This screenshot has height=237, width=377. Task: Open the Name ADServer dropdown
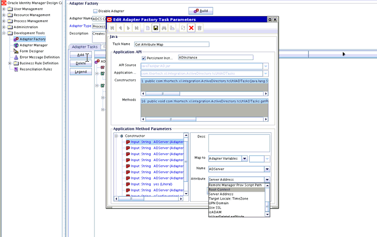(267, 169)
